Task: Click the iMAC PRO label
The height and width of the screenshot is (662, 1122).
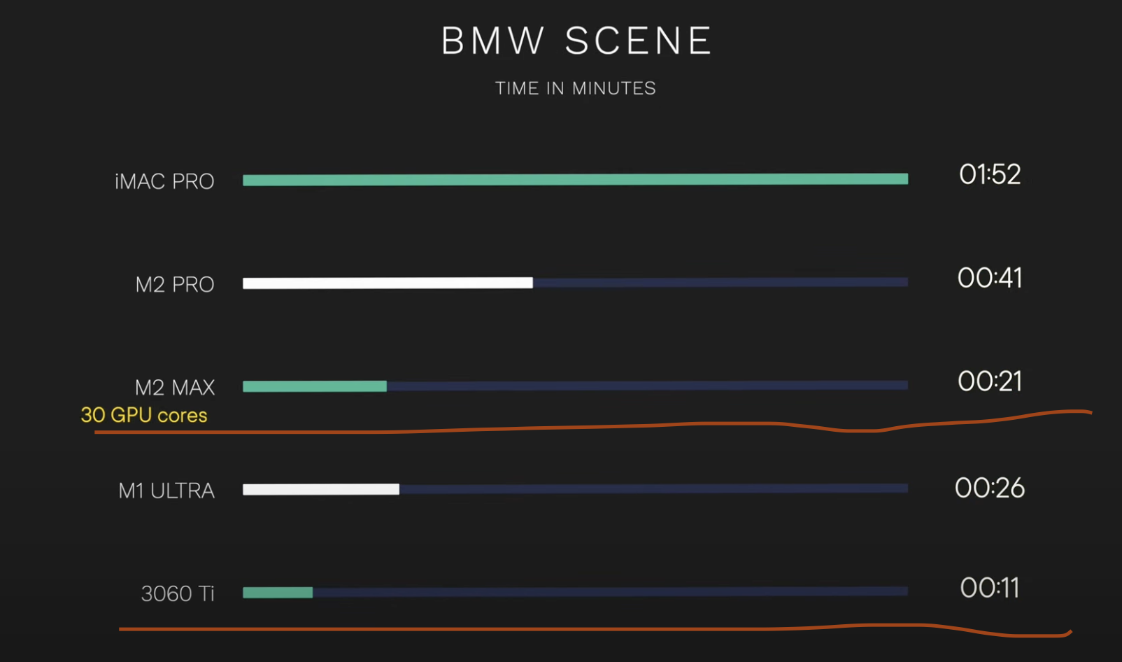Action: tap(164, 181)
